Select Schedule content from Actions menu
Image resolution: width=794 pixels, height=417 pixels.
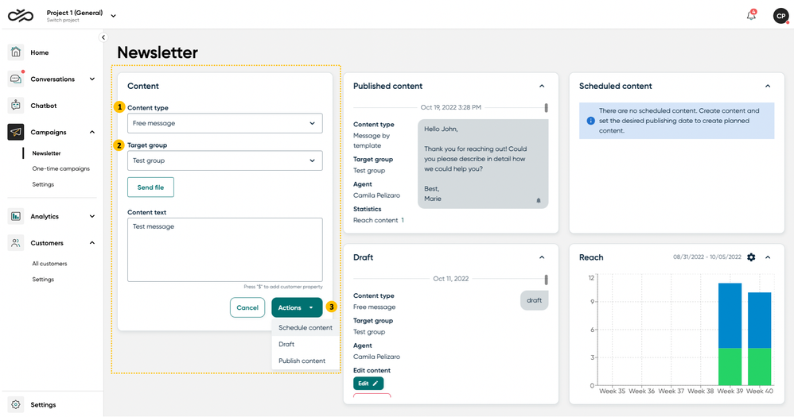[306, 327]
